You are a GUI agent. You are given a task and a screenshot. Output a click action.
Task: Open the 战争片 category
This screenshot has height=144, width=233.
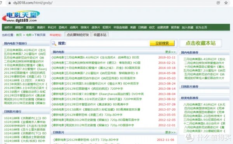[96, 27]
